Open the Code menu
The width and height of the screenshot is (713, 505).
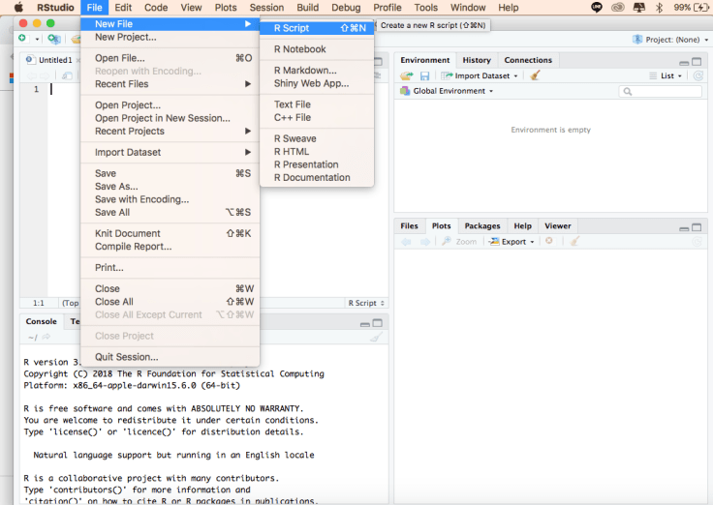[x=156, y=8]
